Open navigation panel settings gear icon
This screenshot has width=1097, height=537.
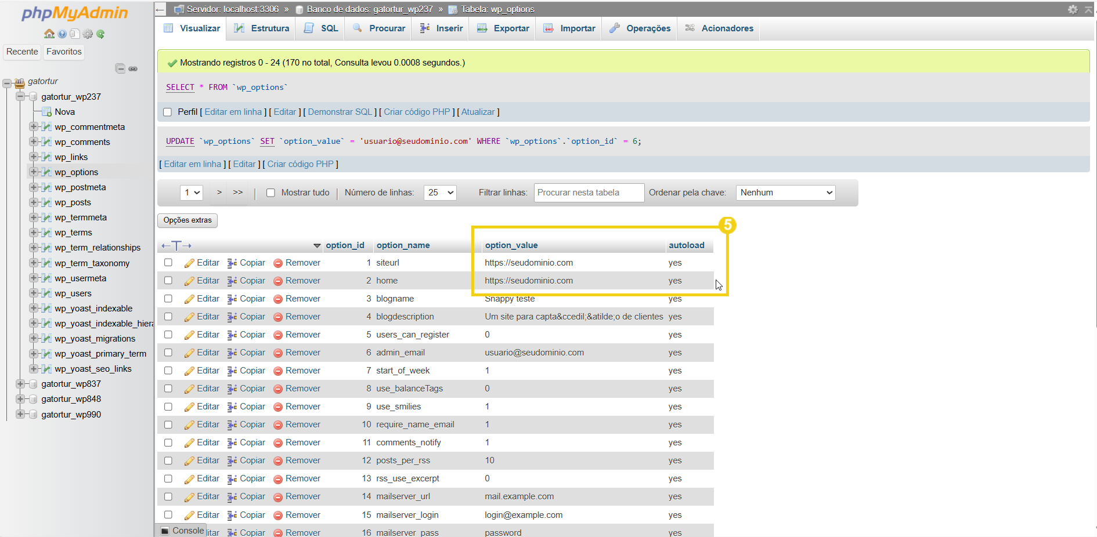tap(88, 34)
